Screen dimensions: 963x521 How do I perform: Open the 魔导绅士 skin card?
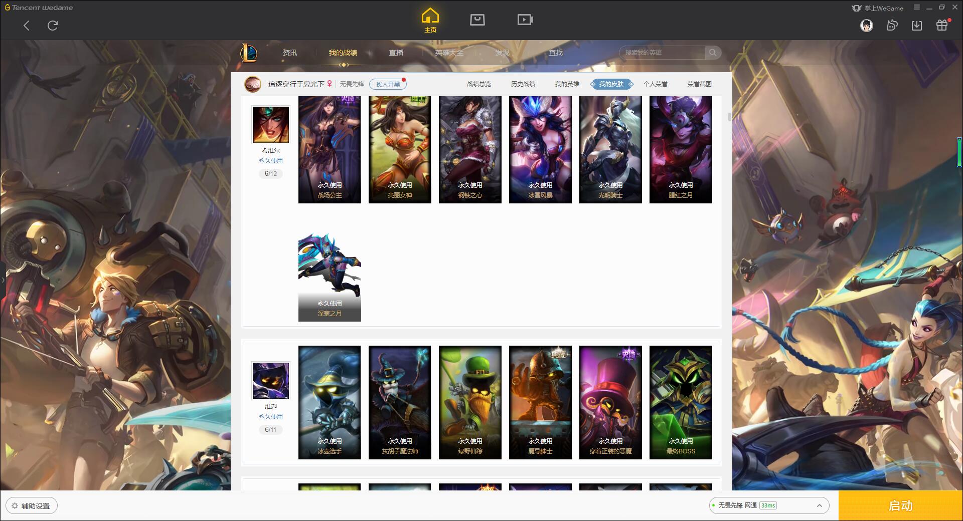pos(540,402)
